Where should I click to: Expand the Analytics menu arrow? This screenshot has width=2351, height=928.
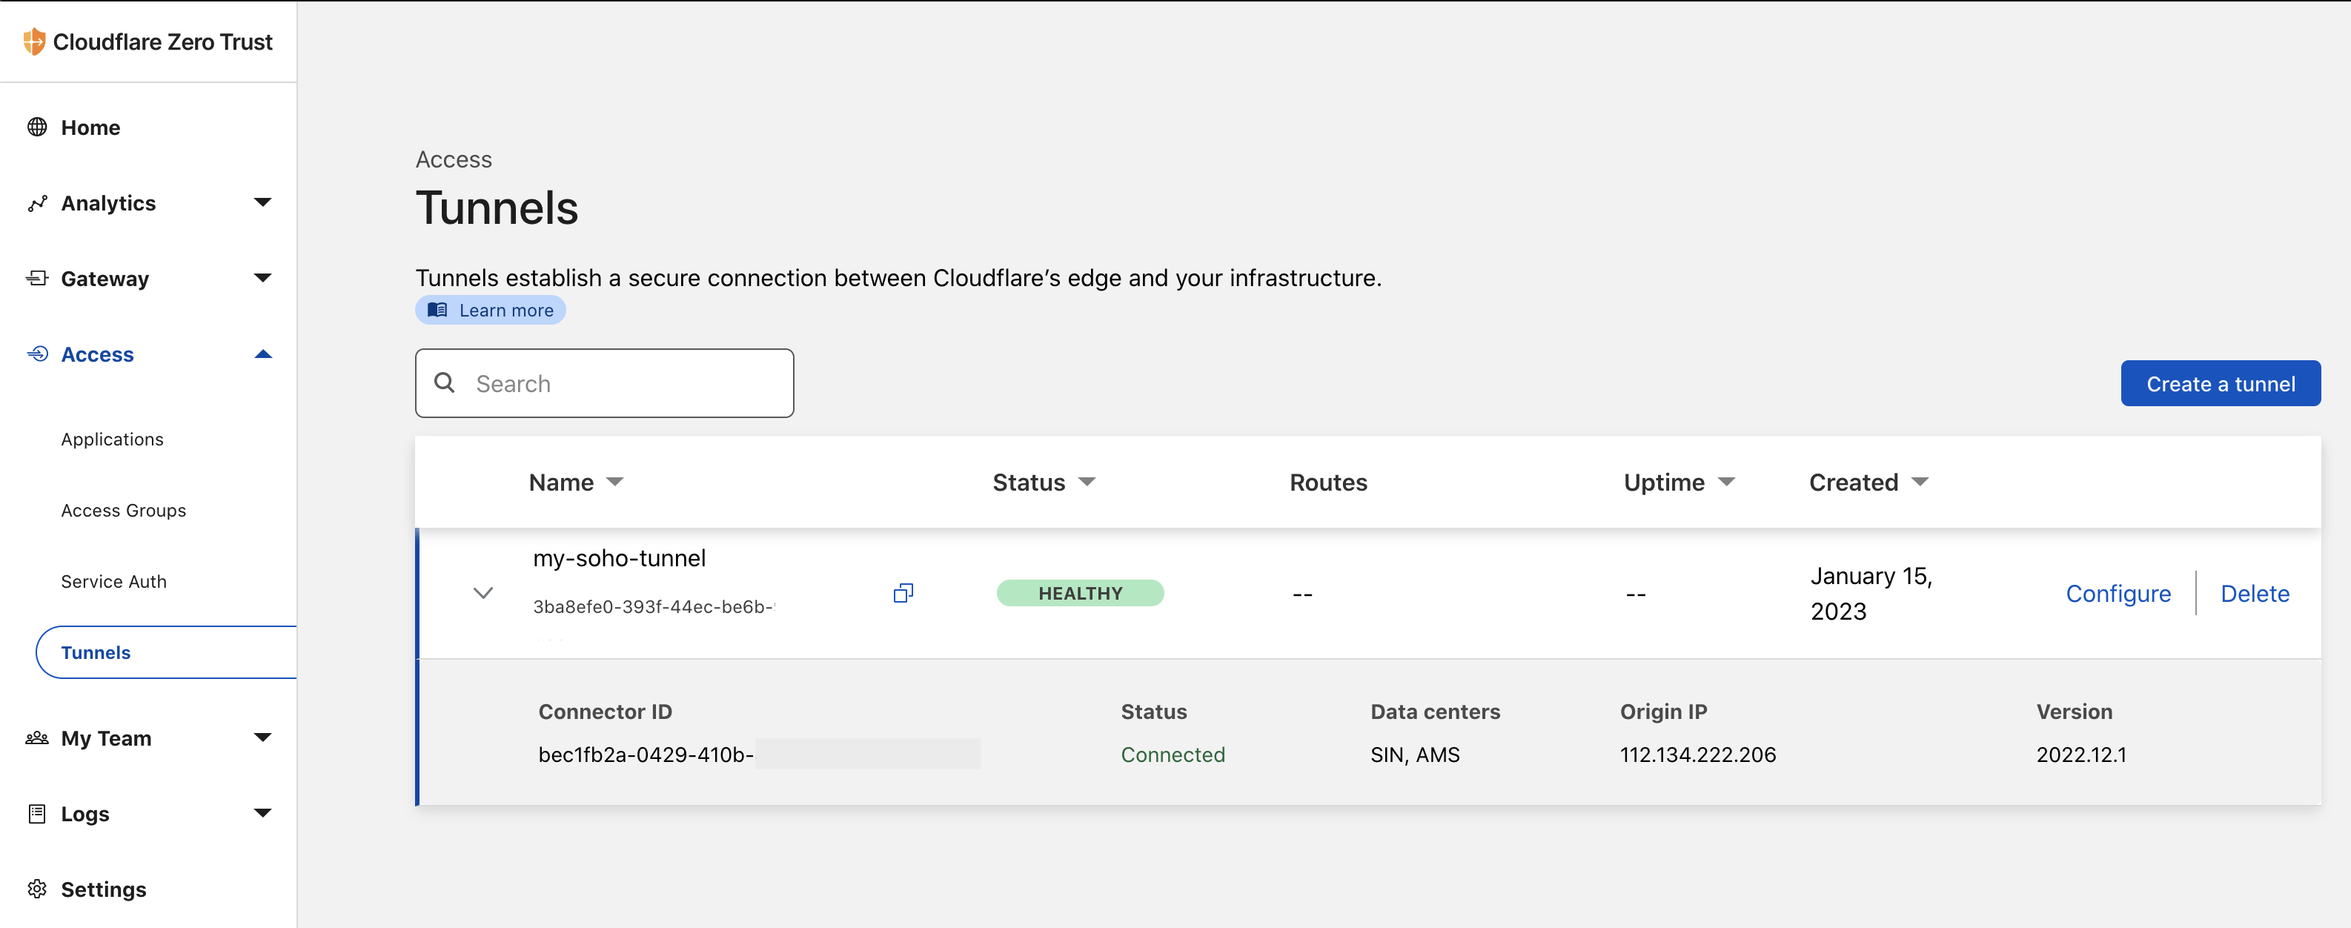point(263,202)
